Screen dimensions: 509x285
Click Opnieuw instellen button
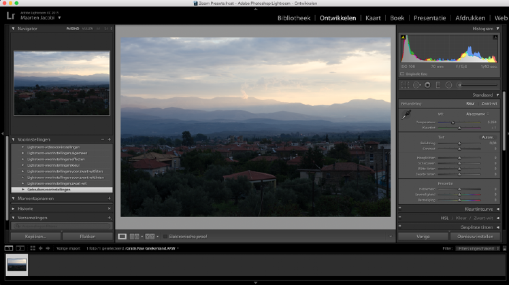(x=475, y=237)
